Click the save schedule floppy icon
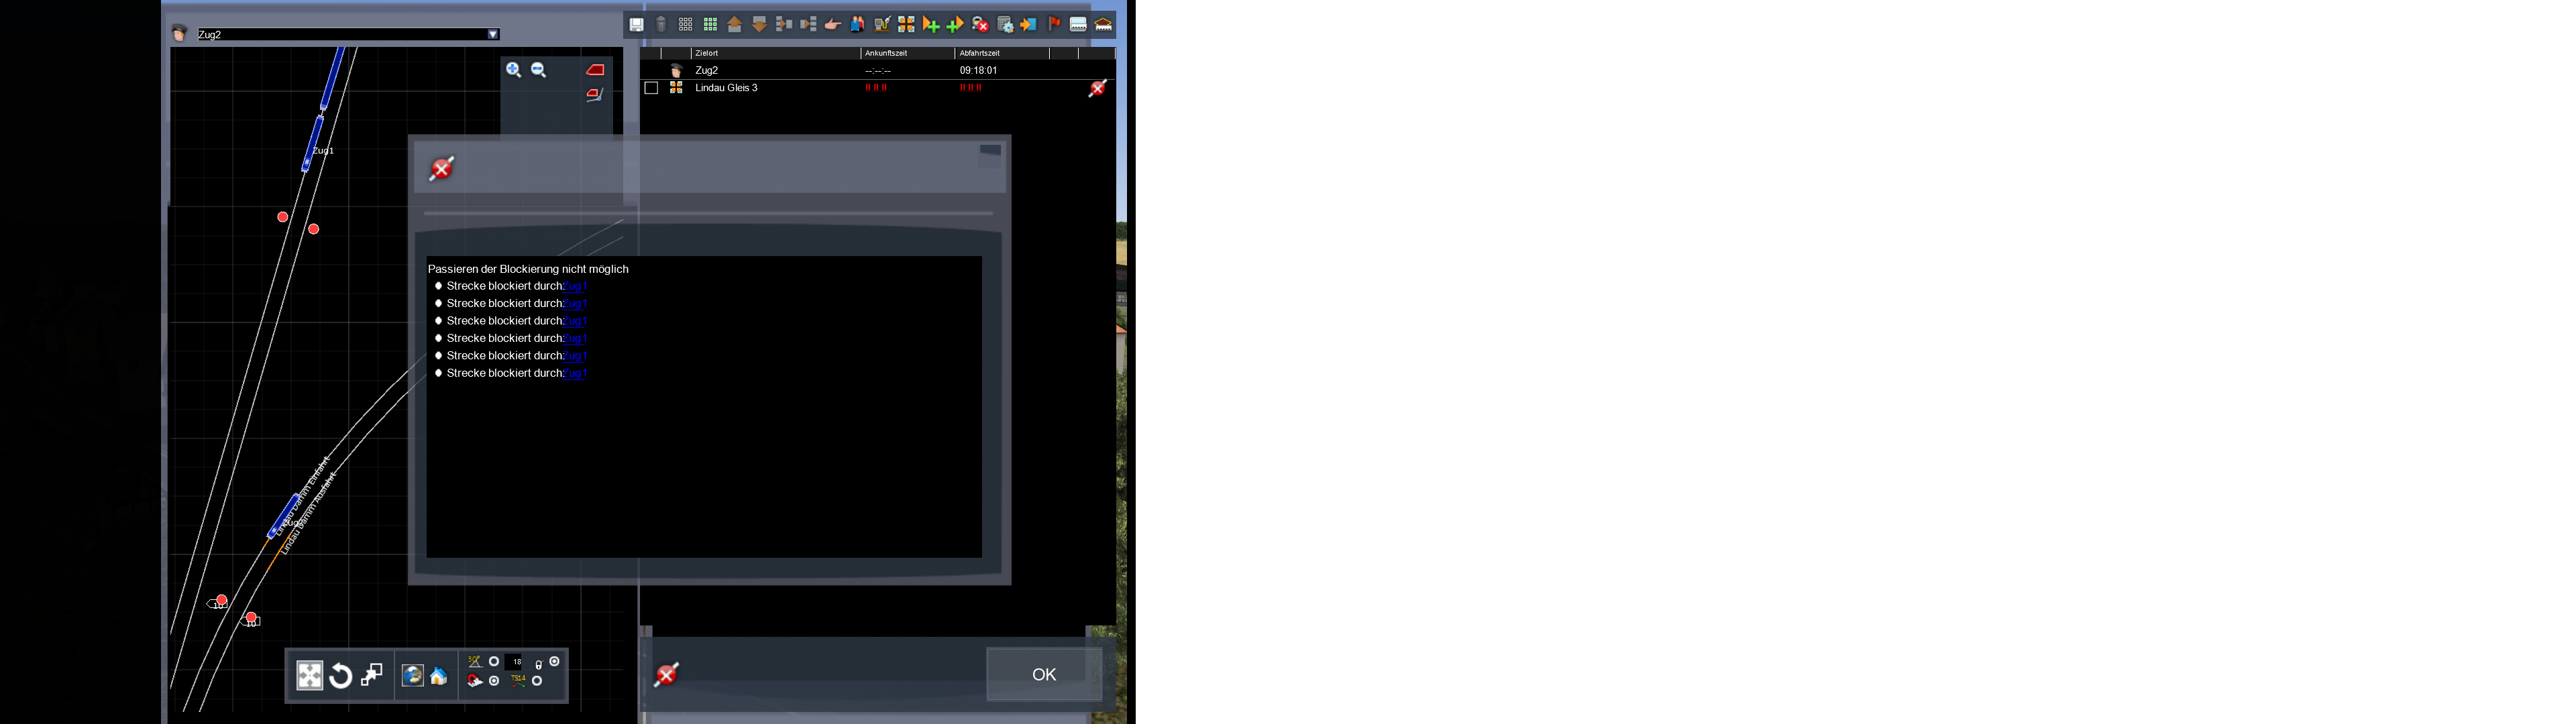 click(x=637, y=25)
